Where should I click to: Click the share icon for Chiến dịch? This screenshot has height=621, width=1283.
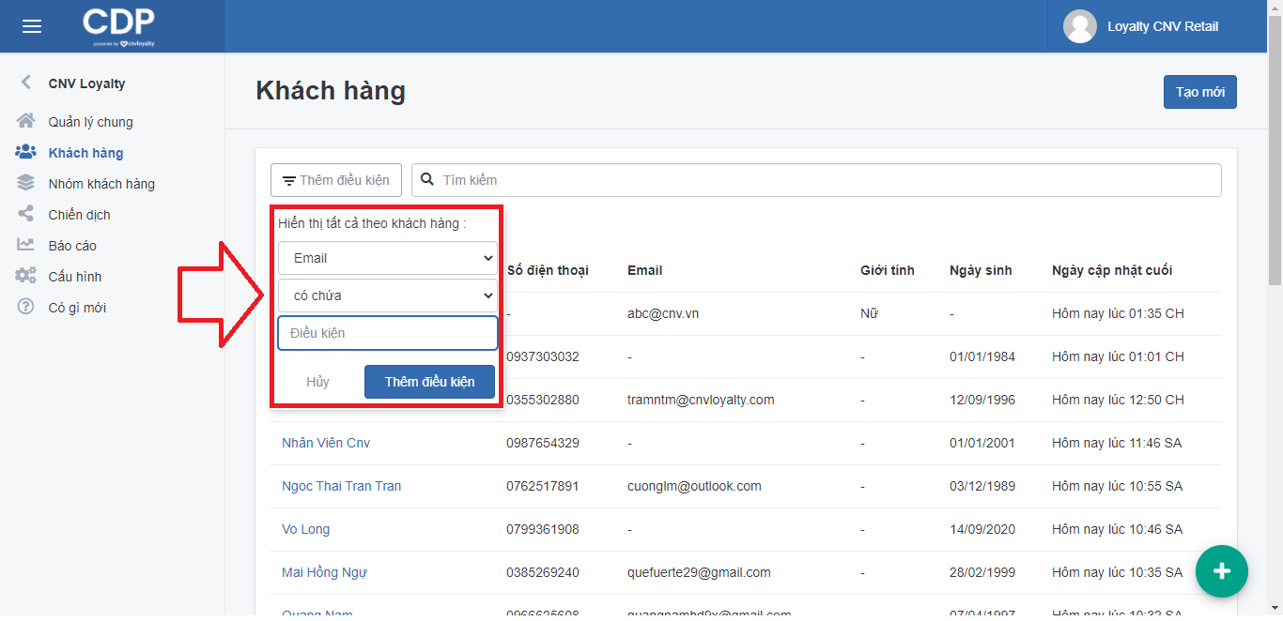tap(26, 214)
